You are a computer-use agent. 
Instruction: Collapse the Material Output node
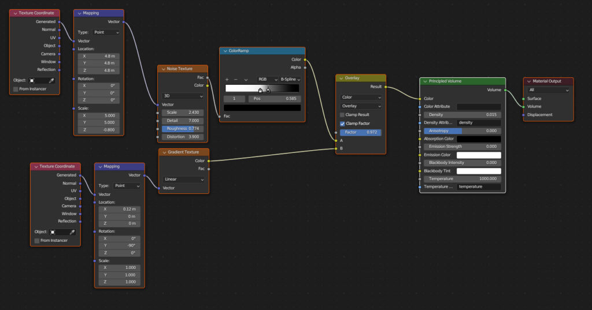(529, 81)
